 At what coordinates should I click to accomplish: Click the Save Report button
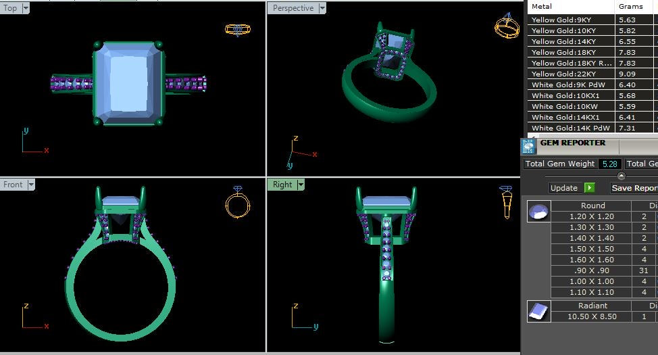pyautogui.click(x=634, y=188)
